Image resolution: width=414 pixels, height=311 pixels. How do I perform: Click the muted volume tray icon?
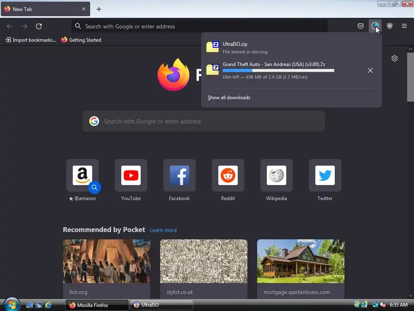pos(382,305)
